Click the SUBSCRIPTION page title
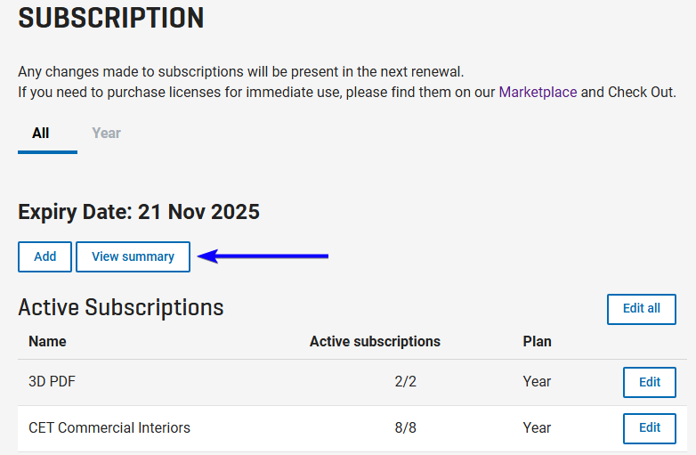Image resolution: width=696 pixels, height=455 pixels. click(x=111, y=18)
